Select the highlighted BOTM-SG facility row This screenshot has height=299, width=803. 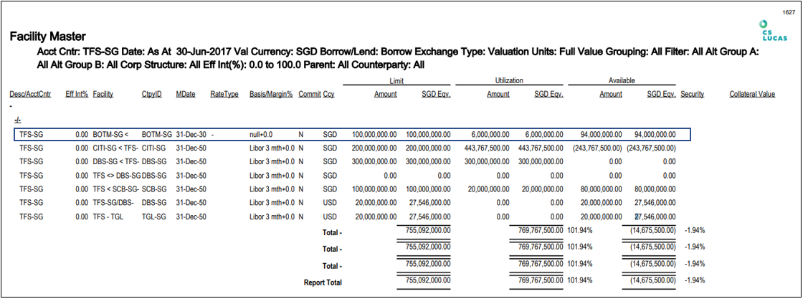(x=353, y=134)
